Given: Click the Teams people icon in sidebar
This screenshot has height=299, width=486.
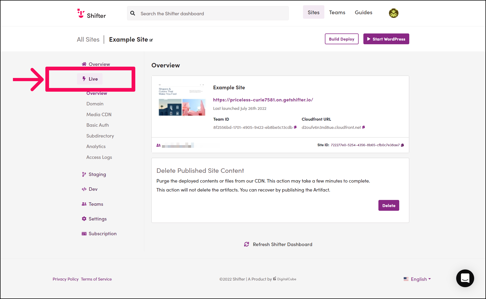Looking at the screenshot, I should coord(84,204).
